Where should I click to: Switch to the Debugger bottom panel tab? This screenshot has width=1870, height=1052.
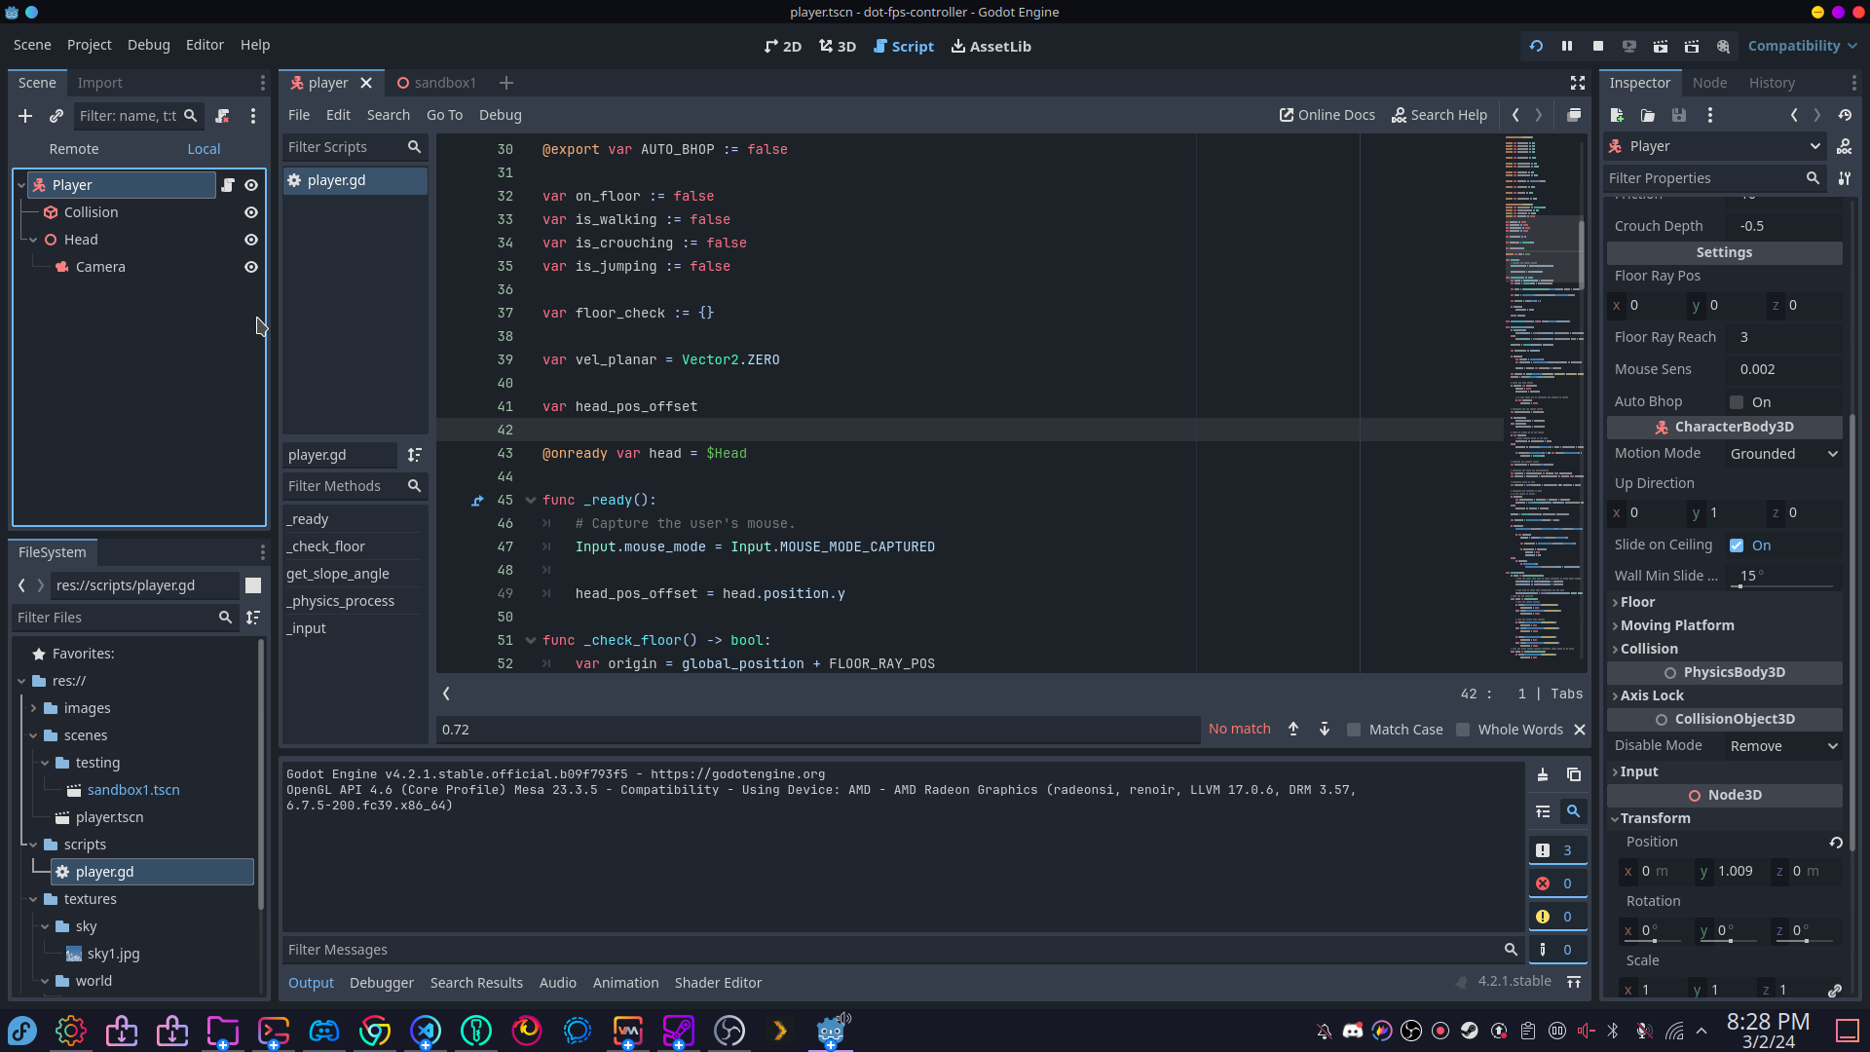click(x=381, y=983)
